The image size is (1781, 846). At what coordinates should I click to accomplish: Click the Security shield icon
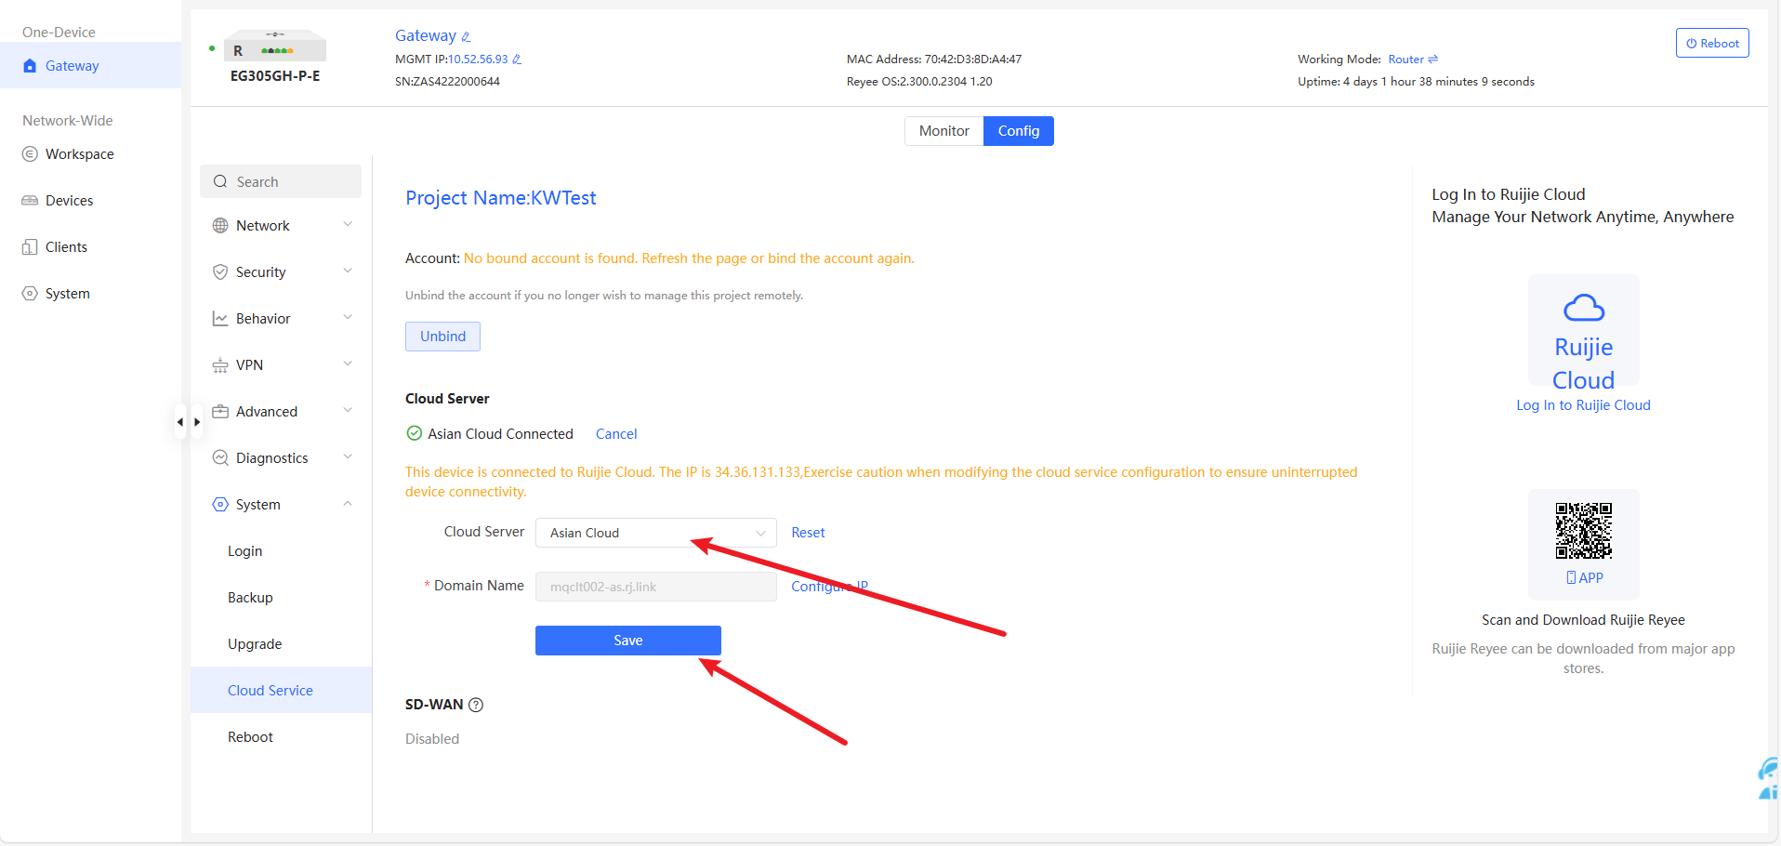[x=220, y=271]
